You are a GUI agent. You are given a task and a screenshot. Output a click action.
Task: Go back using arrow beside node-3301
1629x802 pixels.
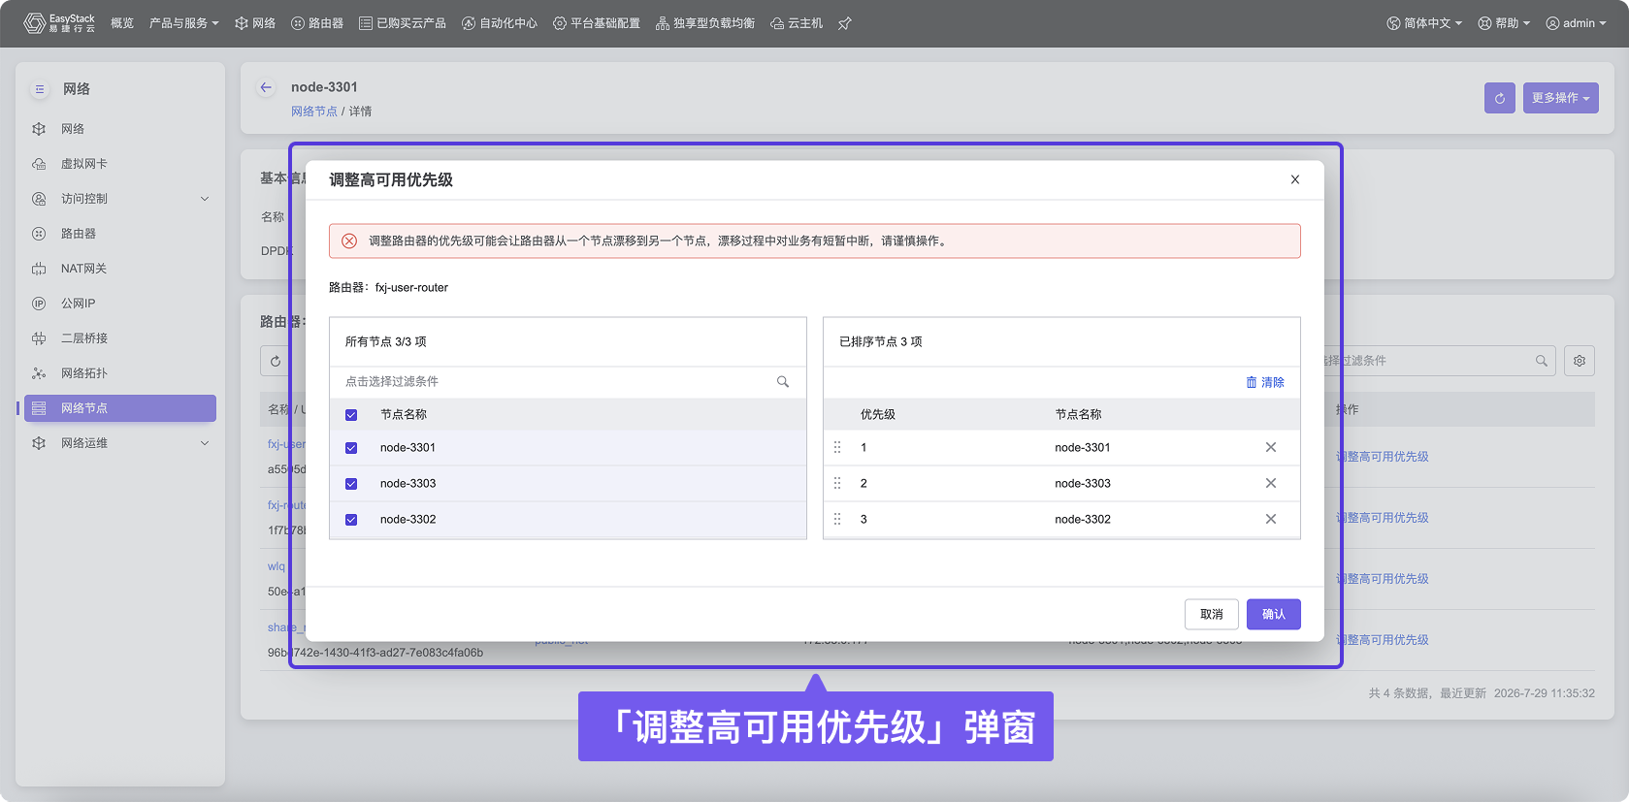[x=266, y=87]
